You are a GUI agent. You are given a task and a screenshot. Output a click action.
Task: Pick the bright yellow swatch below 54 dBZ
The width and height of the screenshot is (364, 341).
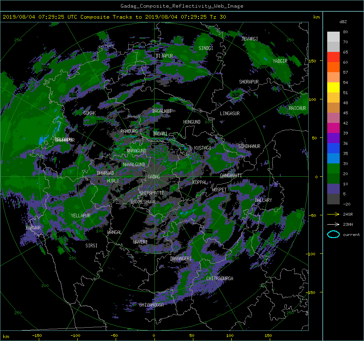(333, 88)
